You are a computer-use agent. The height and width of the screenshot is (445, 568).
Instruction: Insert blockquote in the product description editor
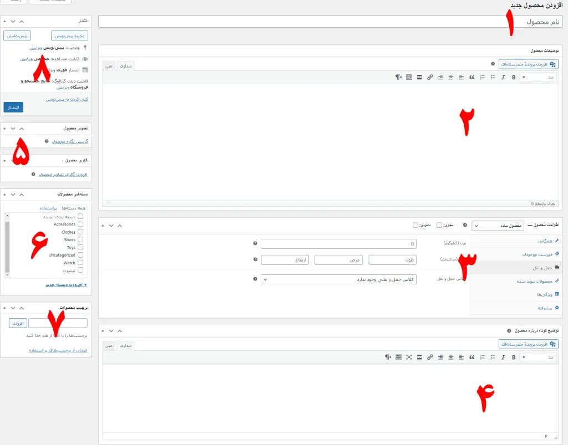[x=472, y=77]
